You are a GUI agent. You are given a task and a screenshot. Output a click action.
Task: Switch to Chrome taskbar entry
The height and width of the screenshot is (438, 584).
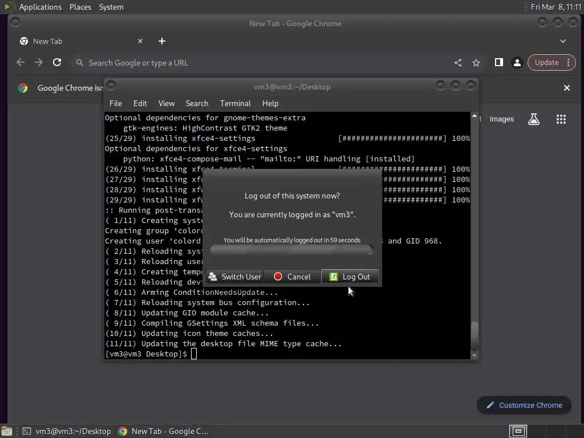[x=164, y=431]
